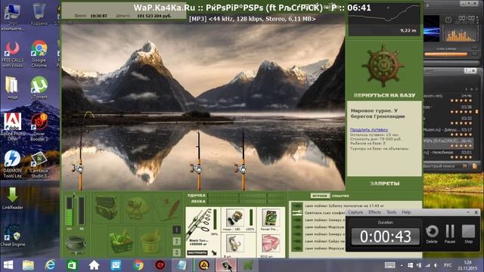
Task: Select rod slot 3
Action: pos(176,252)
